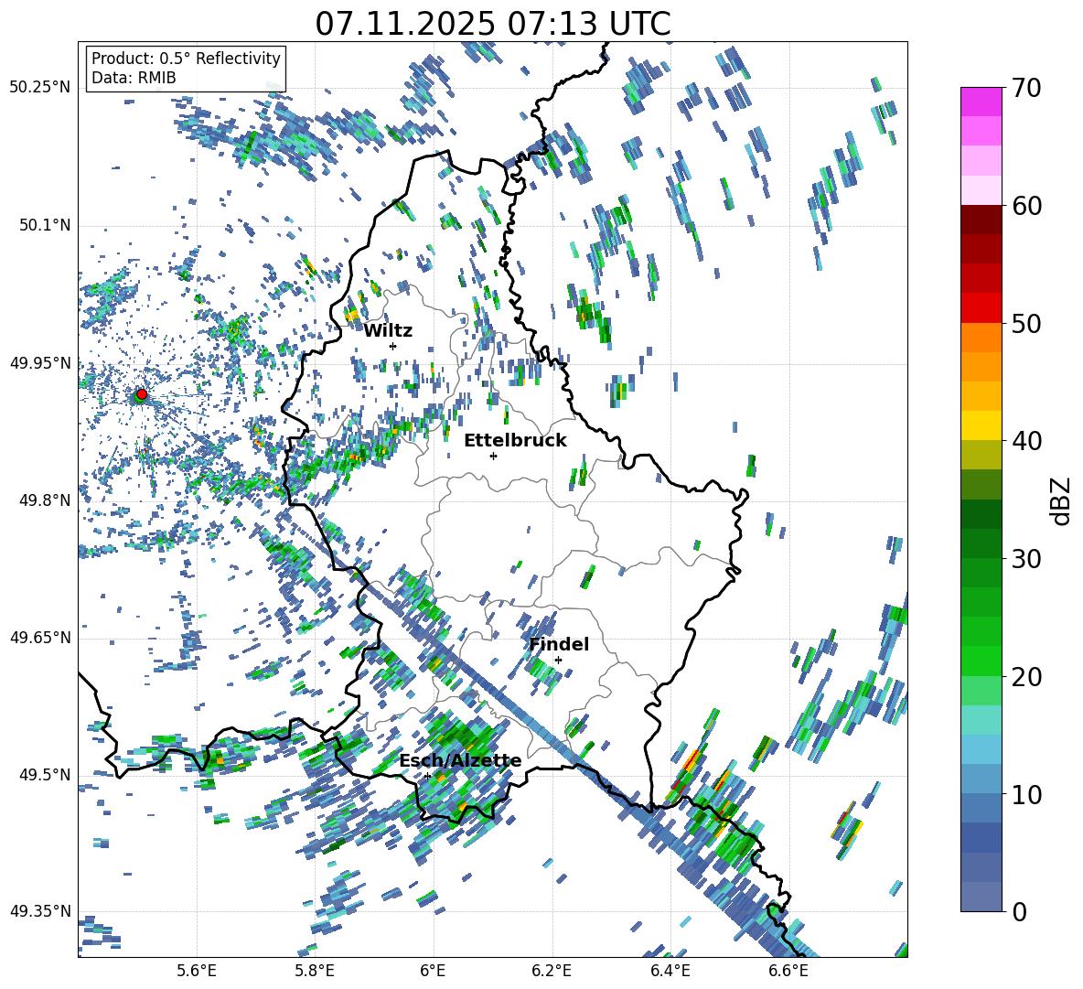Image resolution: width=1083 pixels, height=989 pixels.
Task: Click the dark green swatch just above 30
Action: (981, 543)
